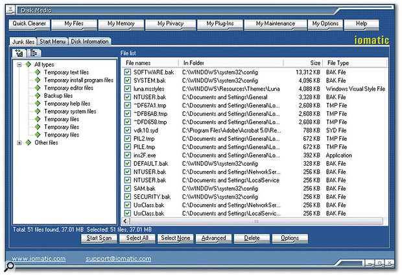This screenshot has width=402, height=276.
Task: Open My Options
Action: click(x=325, y=25)
